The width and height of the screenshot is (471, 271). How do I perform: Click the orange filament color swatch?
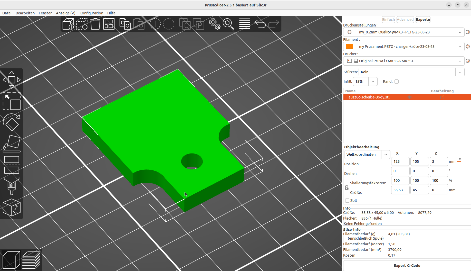pyautogui.click(x=349, y=47)
